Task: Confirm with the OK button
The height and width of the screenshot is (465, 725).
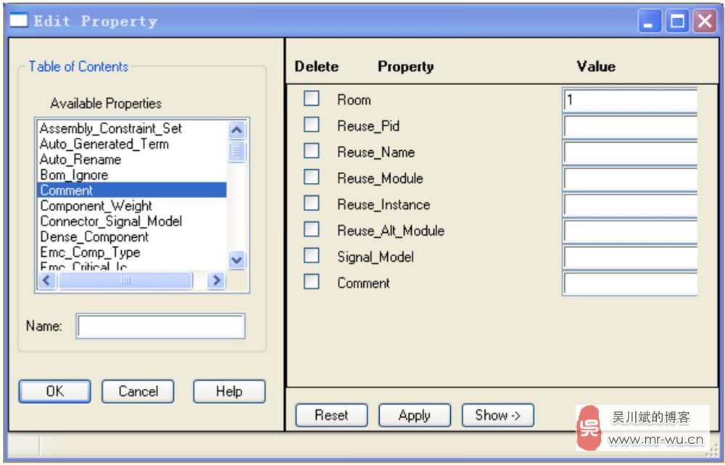Action: (x=54, y=392)
